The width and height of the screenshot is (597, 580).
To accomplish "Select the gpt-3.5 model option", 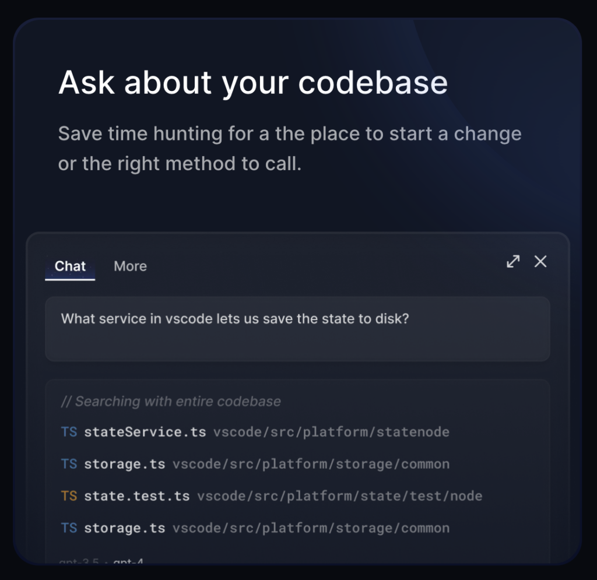I will 79,561.
